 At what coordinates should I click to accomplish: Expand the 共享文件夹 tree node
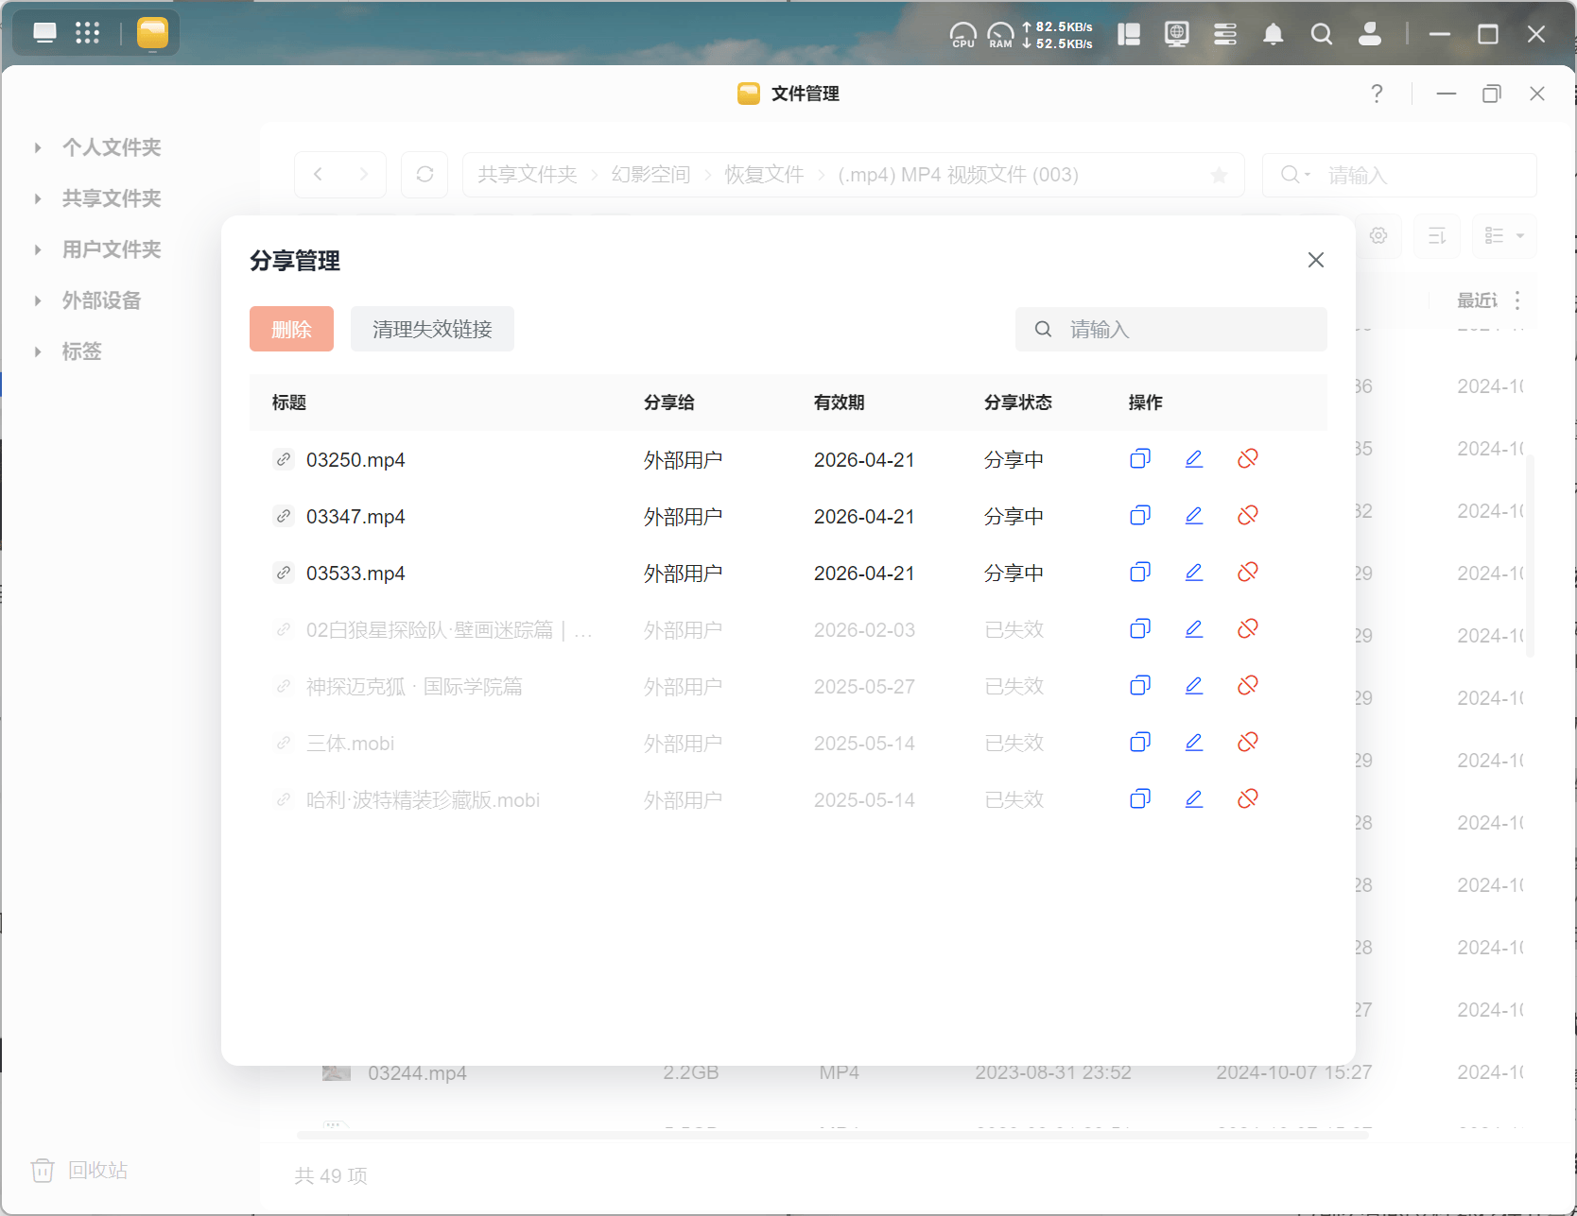pyautogui.click(x=38, y=198)
